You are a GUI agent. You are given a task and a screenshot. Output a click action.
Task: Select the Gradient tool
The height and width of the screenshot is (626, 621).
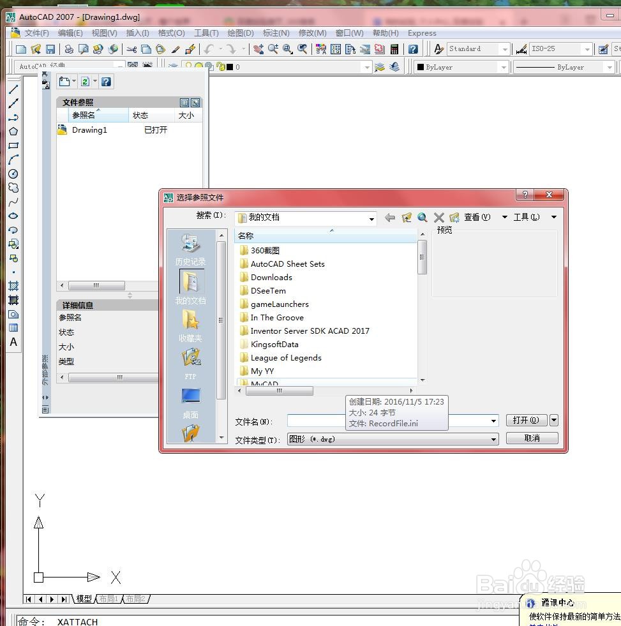point(13,300)
